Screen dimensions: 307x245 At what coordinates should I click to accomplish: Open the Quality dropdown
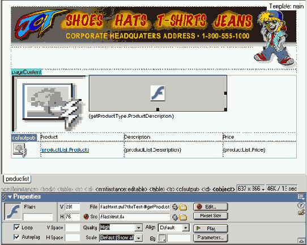click(139, 227)
